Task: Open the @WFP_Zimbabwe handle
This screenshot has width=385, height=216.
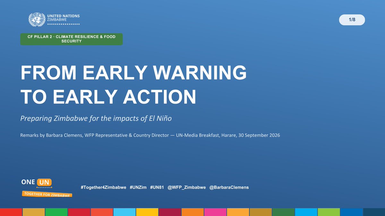Action: [x=187, y=187]
